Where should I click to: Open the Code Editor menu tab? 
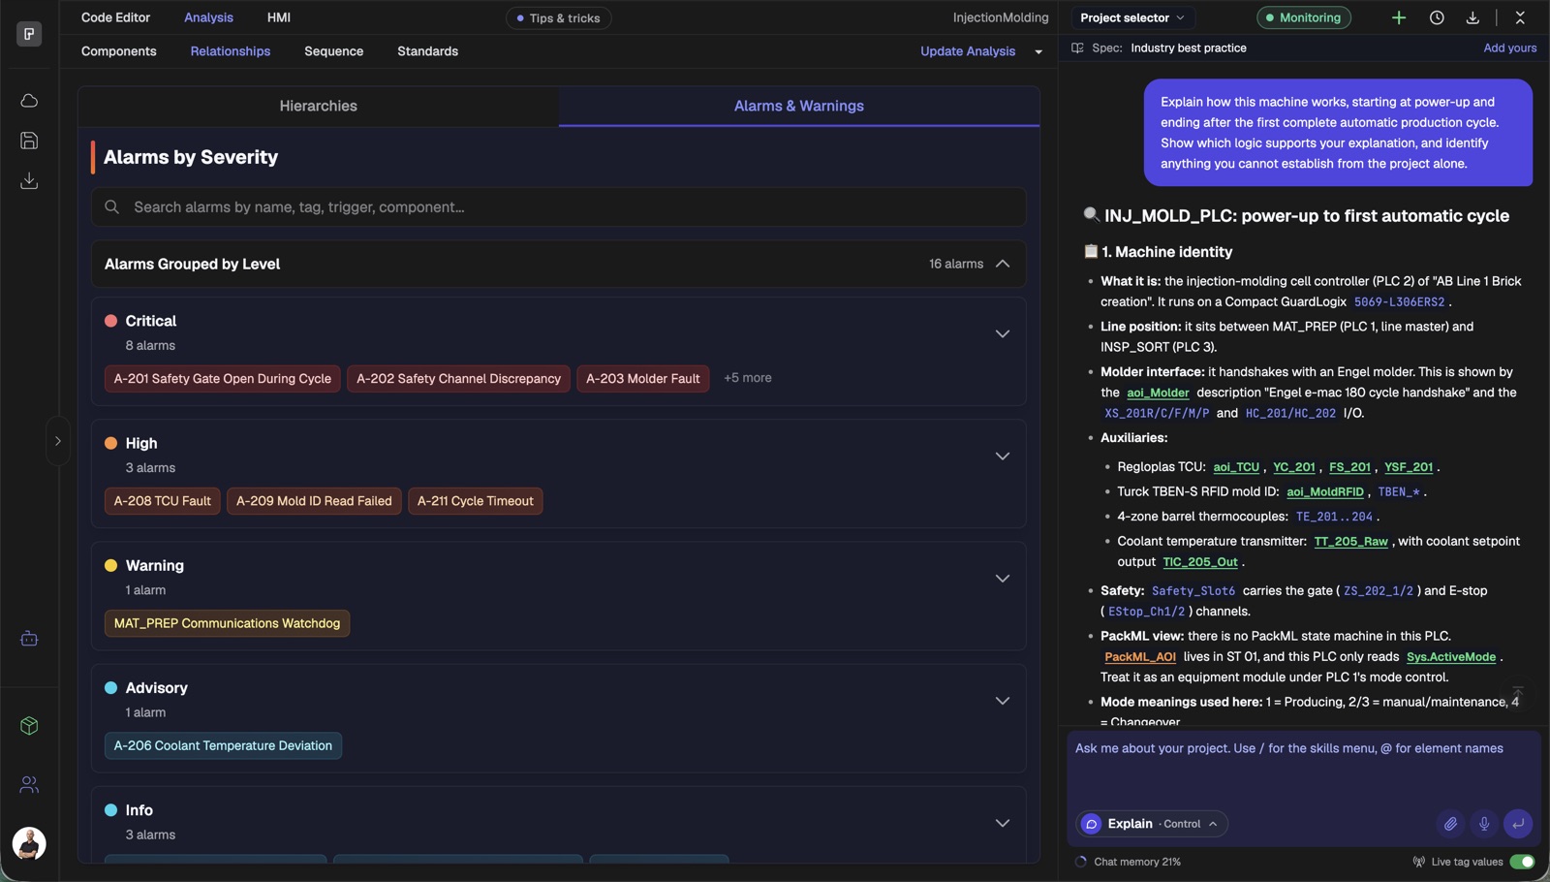coord(115,17)
